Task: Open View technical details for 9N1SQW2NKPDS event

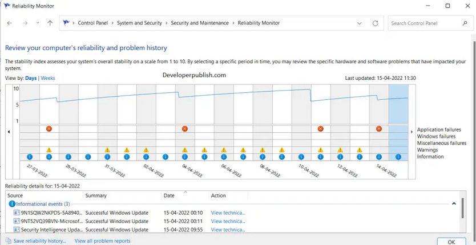Action: 228,213
